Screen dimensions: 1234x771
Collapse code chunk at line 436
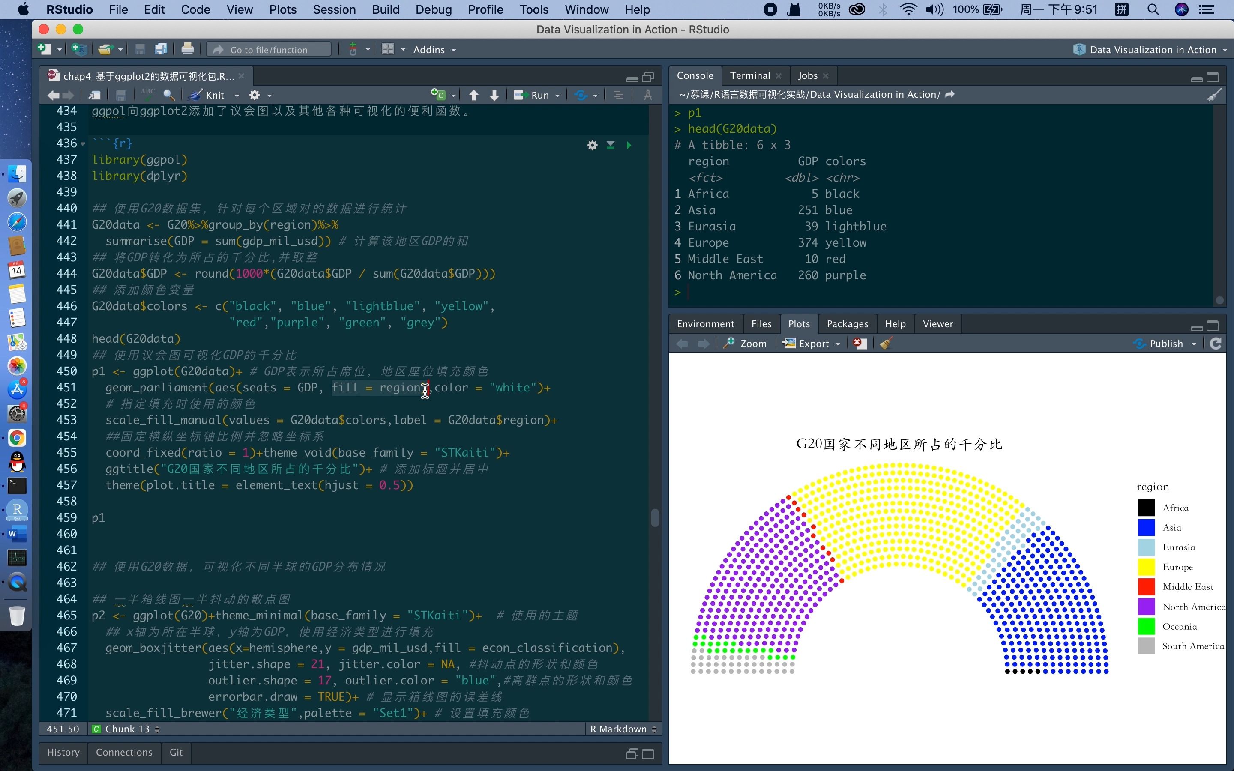click(83, 144)
